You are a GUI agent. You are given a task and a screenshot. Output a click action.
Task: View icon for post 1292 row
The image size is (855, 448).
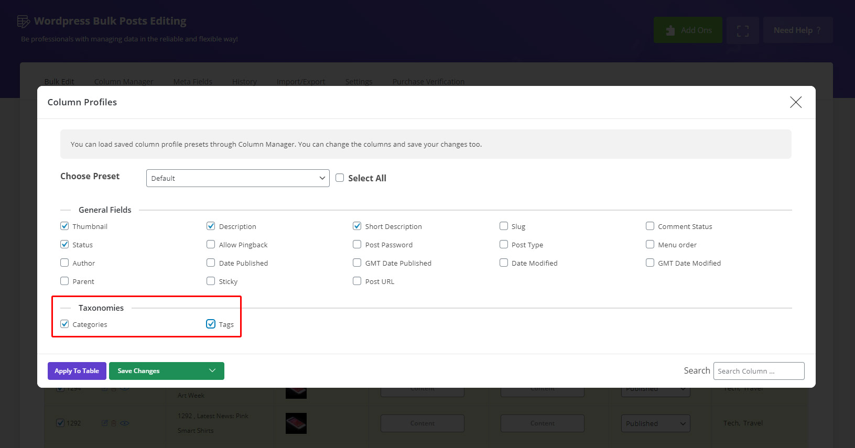125,423
